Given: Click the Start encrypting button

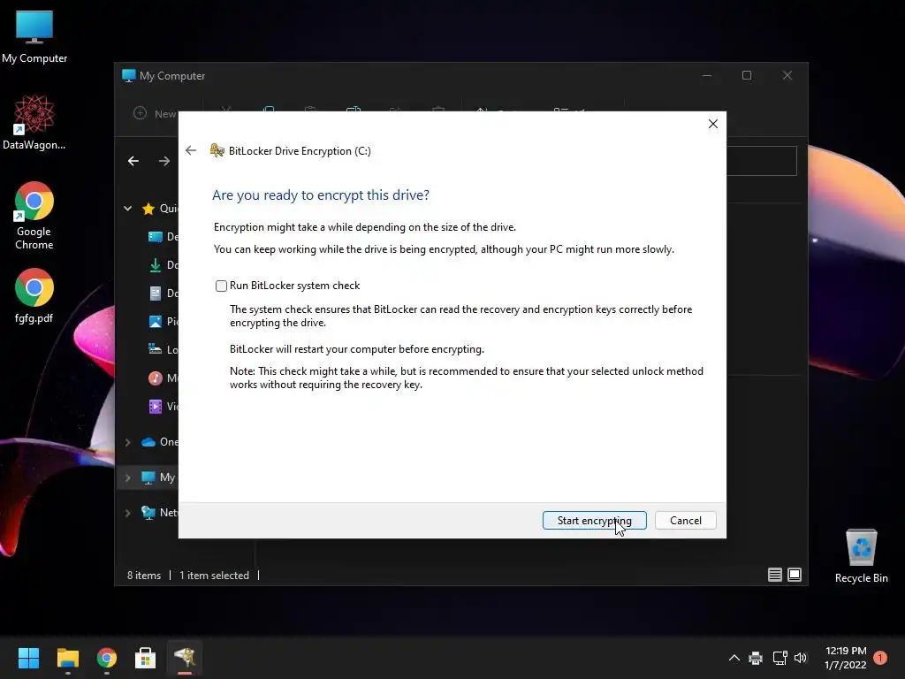Looking at the screenshot, I should tap(594, 520).
